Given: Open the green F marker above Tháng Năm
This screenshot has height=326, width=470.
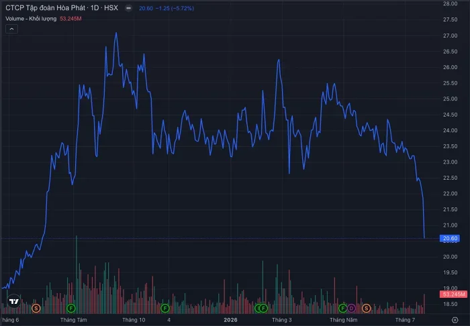Looking at the screenshot, I should point(342,308).
